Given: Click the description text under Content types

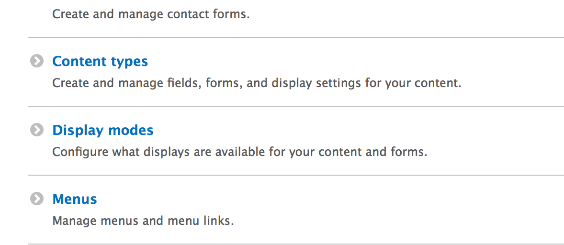Looking at the screenshot, I should 257,83.
